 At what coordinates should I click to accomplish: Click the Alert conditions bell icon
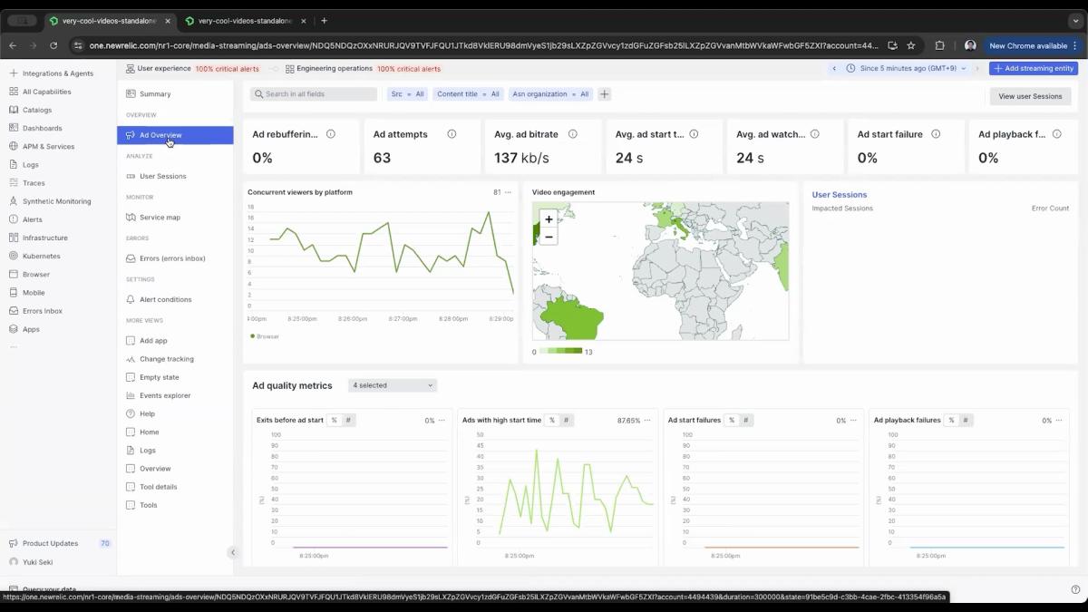[131, 299]
